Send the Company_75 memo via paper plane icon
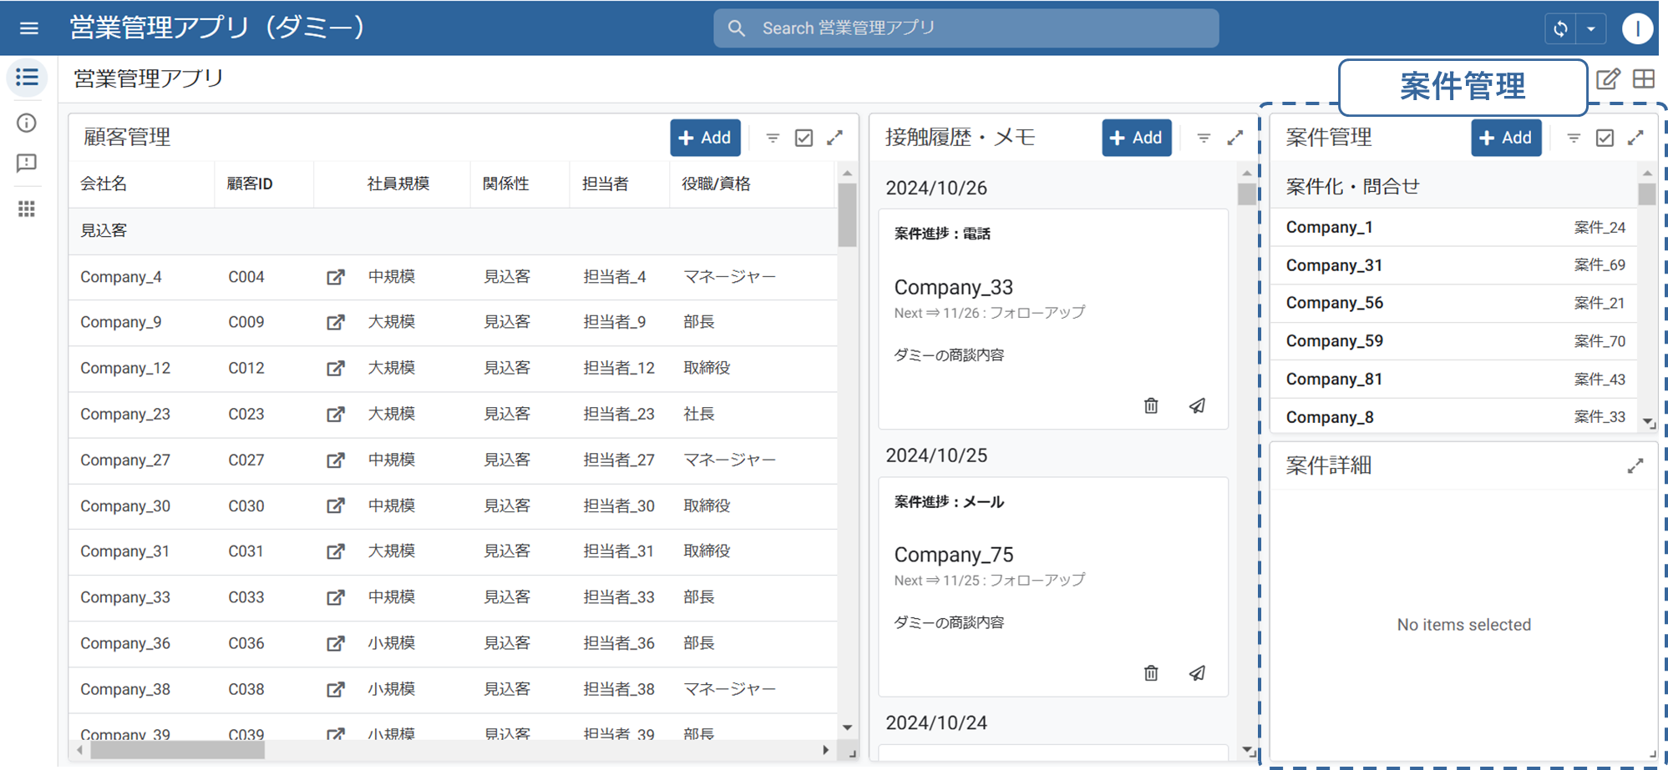1668x770 pixels. coord(1198,672)
